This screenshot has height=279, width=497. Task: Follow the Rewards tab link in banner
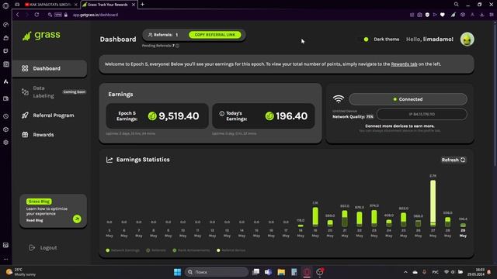point(404,64)
